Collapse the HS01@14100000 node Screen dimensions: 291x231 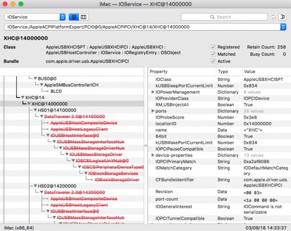[x=35, y=110]
